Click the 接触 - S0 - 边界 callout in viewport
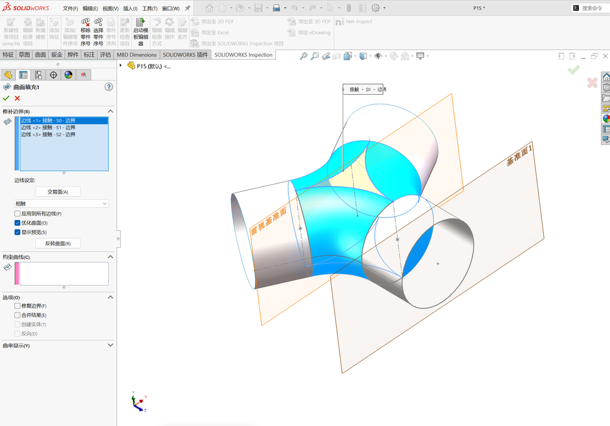Image resolution: width=610 pixels, height=426 pixels. [363, 89]
